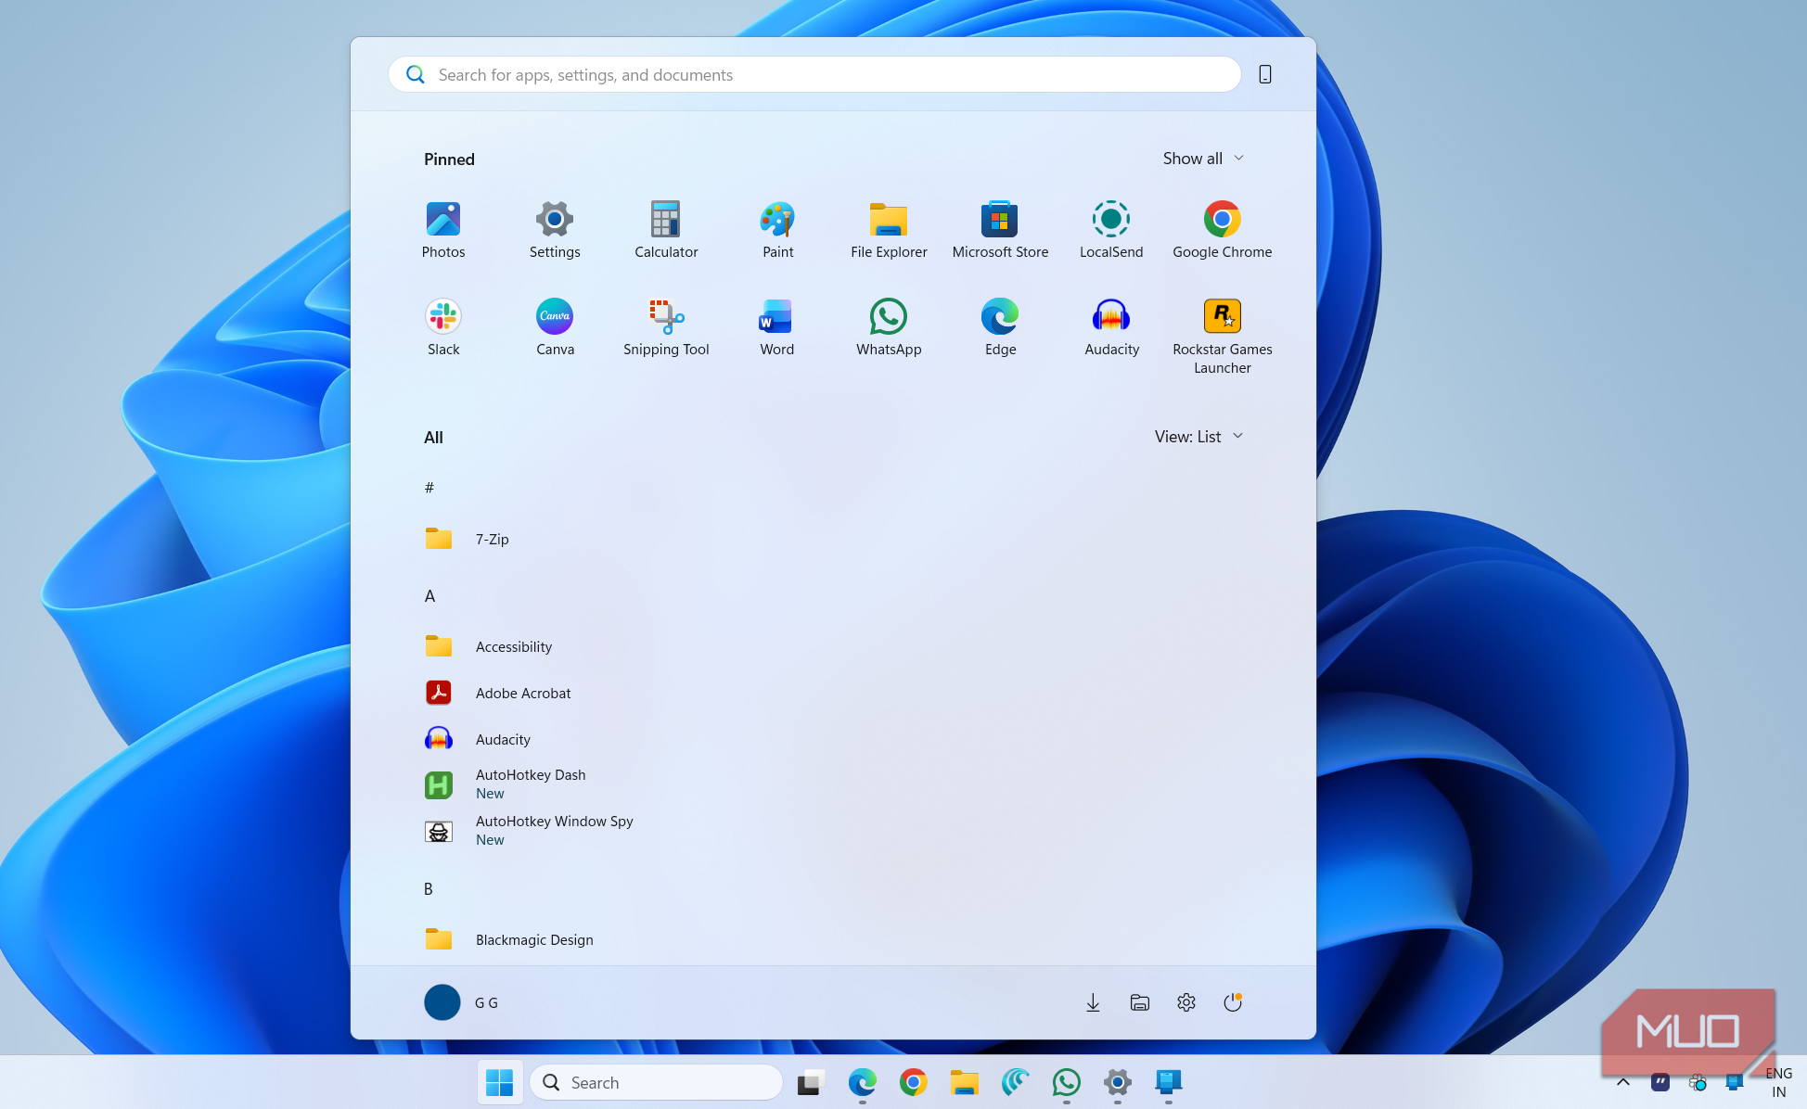The width and height of the screenshot is (1807, 1109).
Task: Click the Windows Start button on taskbar
Action: [500, 1082]
